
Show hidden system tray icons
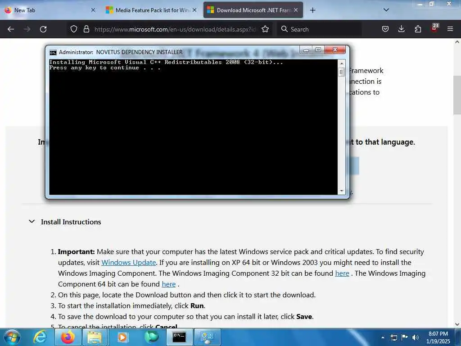click(383, 337)
